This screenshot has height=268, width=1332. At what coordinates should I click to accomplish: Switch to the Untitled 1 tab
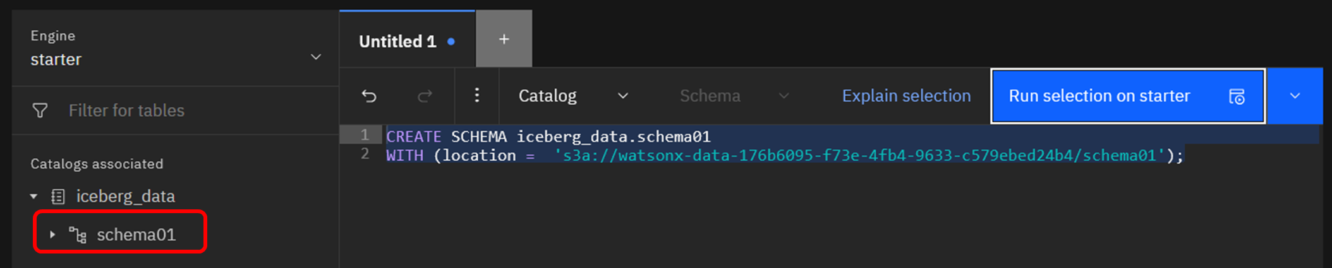pyautogui.click(x=397, y=42)
